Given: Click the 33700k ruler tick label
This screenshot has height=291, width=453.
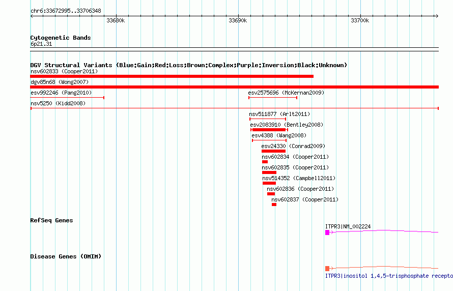Looking at the screenshot, I should 360,20.
